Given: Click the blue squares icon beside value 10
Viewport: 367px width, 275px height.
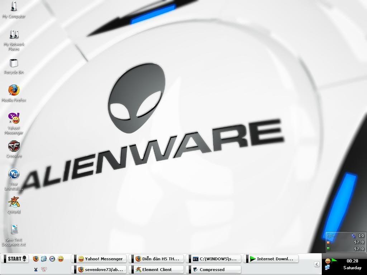Looking at the screenshot, I should (353, 236).
